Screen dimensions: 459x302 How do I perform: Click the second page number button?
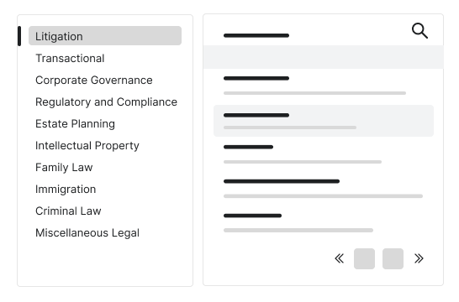393,258
